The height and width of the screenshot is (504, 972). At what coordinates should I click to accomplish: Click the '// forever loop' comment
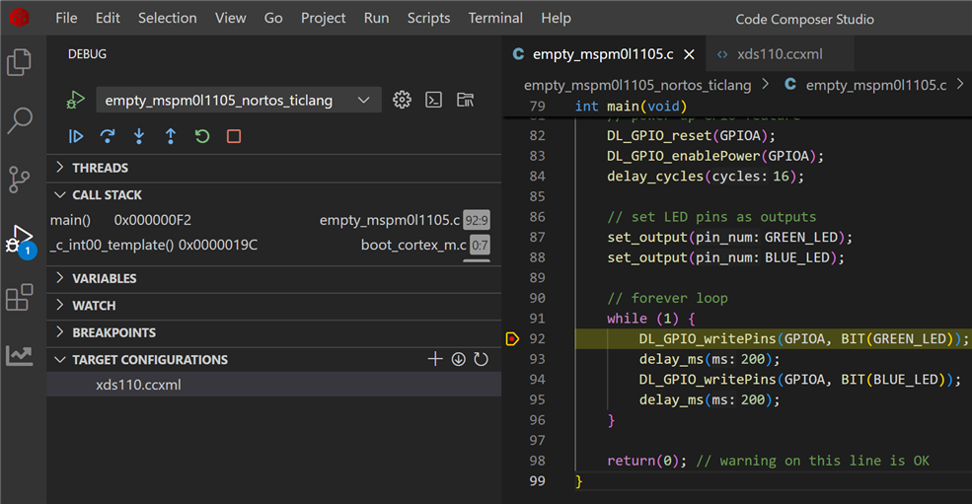(667, 298)
